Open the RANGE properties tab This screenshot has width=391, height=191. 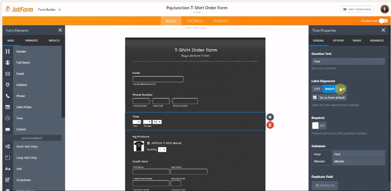pyautogui.click(x=357, y=40)
